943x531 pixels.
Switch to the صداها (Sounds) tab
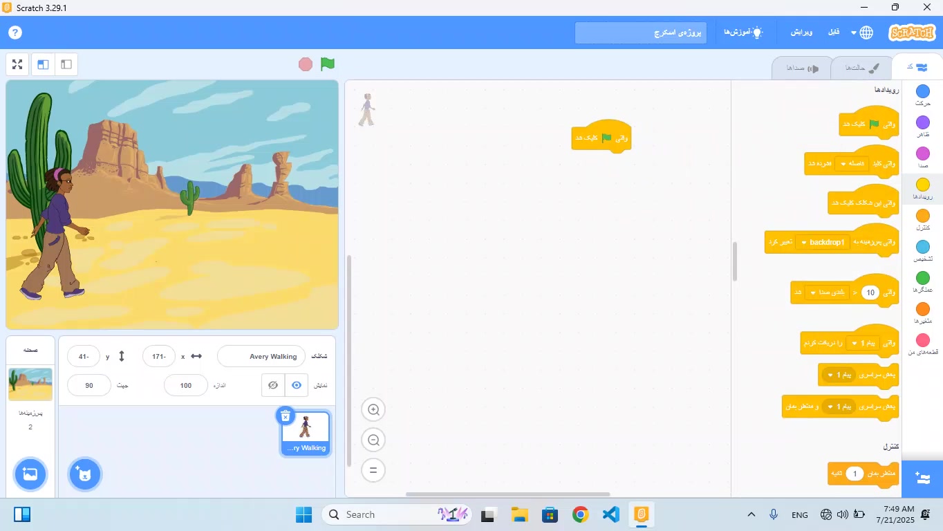[802, 68]
